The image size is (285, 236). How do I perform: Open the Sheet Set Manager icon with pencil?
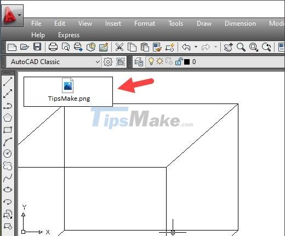(x=104, y=47)
